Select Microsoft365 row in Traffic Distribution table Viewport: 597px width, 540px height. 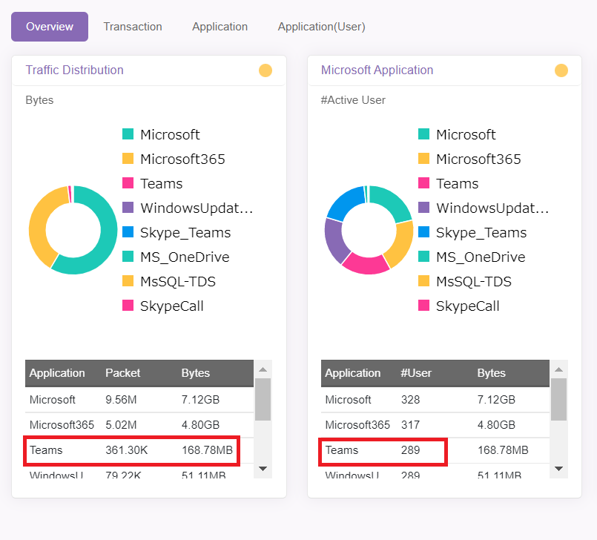click(139, 424)
